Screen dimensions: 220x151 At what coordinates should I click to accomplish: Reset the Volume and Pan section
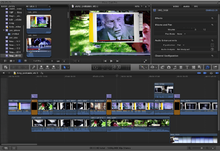[212, 25]
